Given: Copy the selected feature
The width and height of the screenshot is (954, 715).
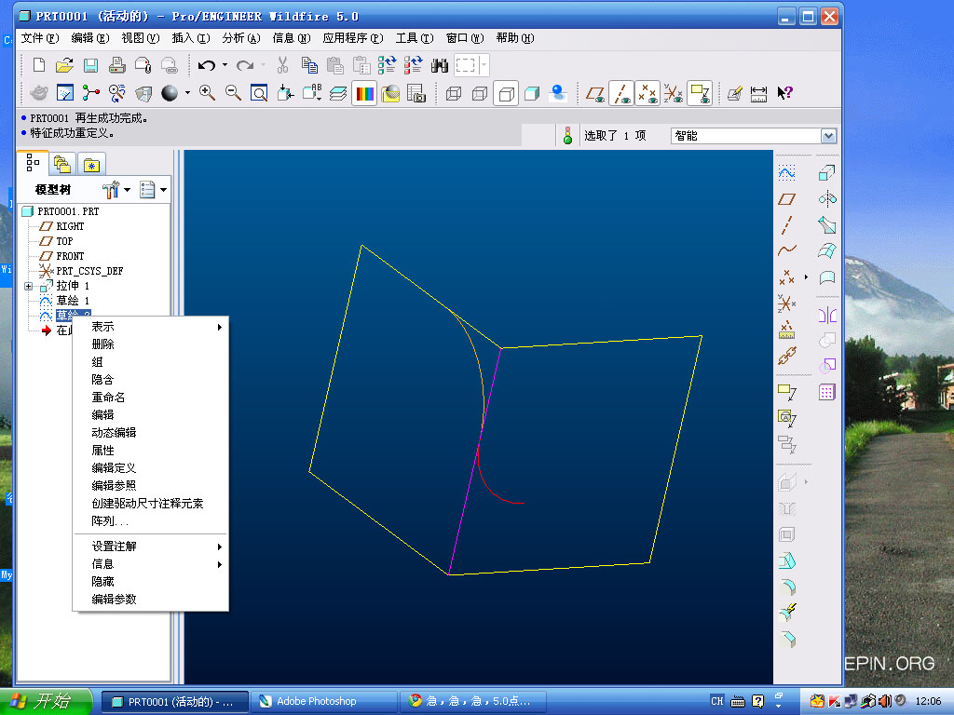Looking at the screenshot, I should coord(309,64).
